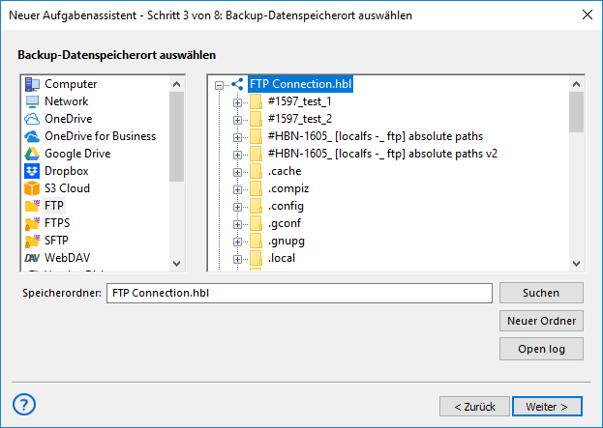603x428 pixels.
Task: Select 'absolute paths v2' folder row
Action: (x=382, y=154)
